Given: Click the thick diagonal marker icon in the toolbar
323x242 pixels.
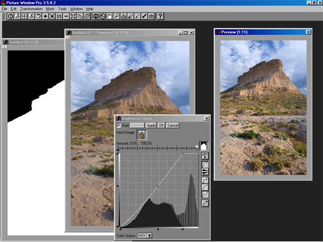Looking at the screenshot, I should tap(144, 16).
